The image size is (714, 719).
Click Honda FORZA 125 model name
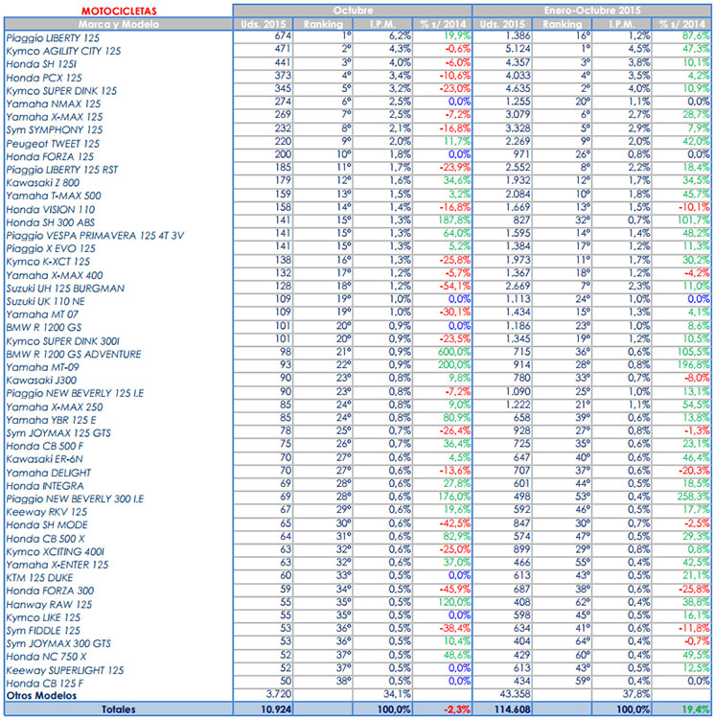pos(50,157)
